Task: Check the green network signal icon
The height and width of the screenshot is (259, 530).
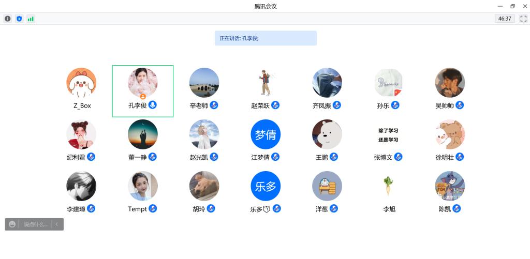Action: [x=31, y=19]
